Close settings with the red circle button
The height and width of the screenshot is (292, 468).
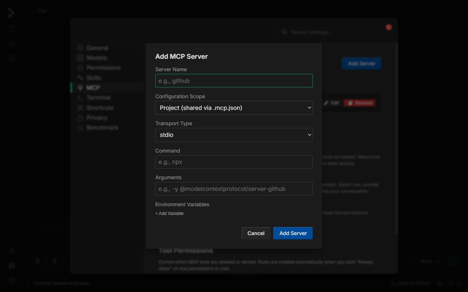click(x=389, y=27)
